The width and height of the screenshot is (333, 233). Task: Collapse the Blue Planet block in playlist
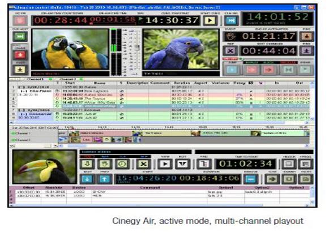pyautogui.click(x=23, y=91)
